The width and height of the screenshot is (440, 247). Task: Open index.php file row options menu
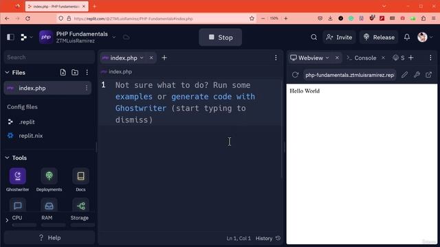click(87, 89)
